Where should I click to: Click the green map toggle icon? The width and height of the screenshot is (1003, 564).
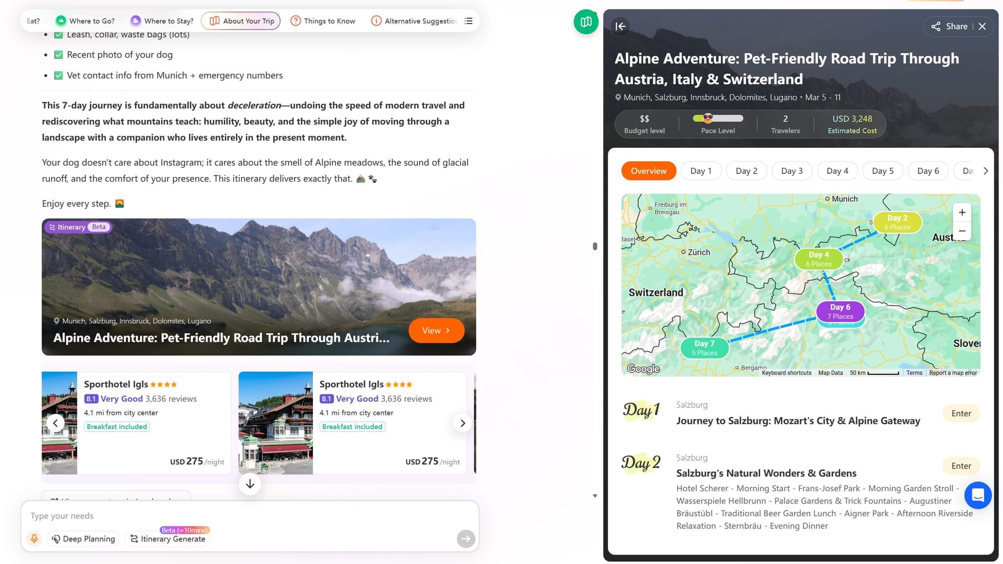point(586,22)
